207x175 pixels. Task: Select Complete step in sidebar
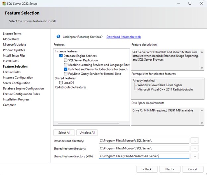tap(9, 105)
